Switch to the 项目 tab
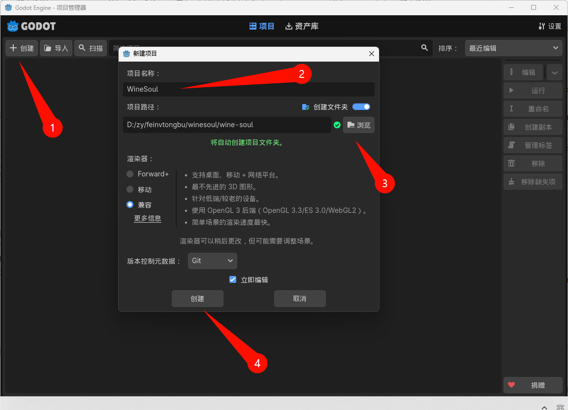 [261, 26]
